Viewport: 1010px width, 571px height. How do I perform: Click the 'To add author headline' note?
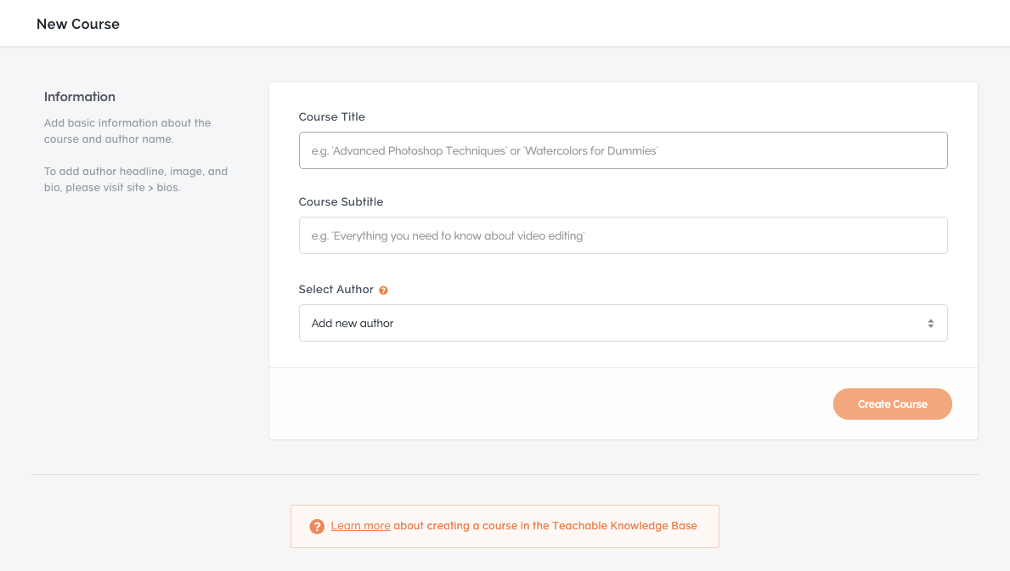pyautogui.click(x=136, y=172)
